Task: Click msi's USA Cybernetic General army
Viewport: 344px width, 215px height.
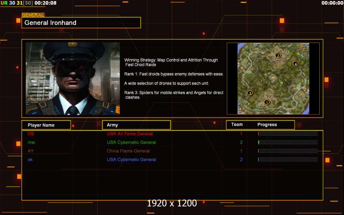Action: pyautogui.click(x=132, y=142)
